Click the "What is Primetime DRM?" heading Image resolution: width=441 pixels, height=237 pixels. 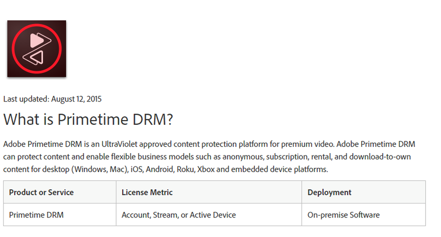88,119
